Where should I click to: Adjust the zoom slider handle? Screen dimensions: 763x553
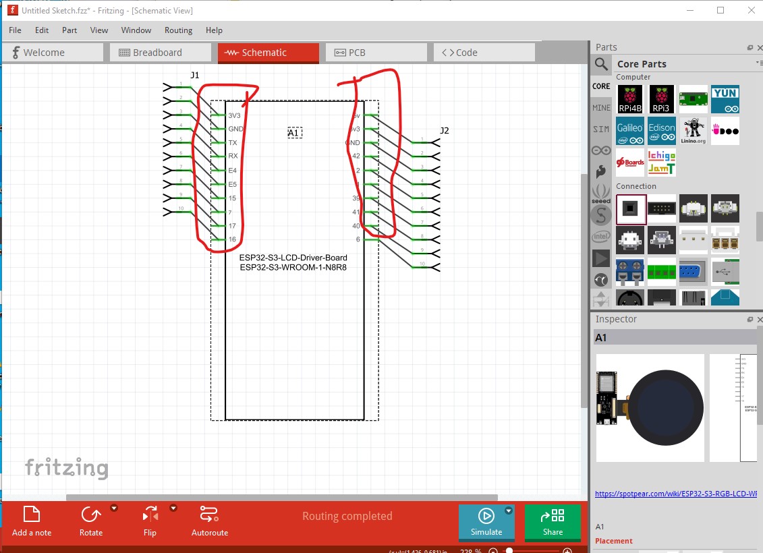509,550
